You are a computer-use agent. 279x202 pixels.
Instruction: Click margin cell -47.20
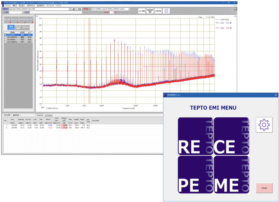[64, 128]
